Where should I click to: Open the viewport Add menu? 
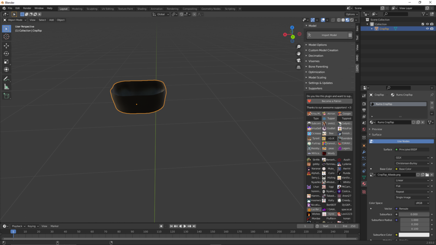52,20
